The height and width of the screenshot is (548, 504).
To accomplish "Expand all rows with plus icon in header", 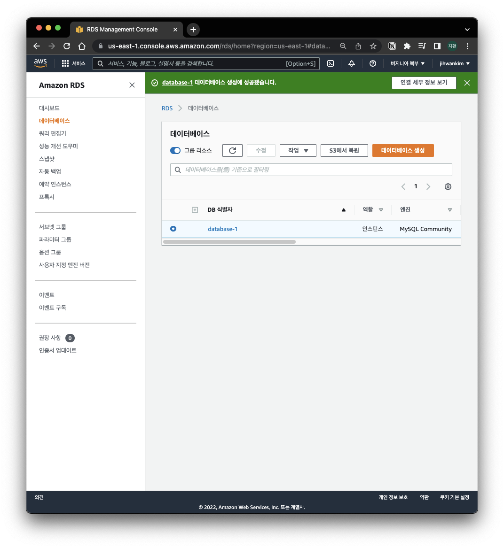I will 195,210.
